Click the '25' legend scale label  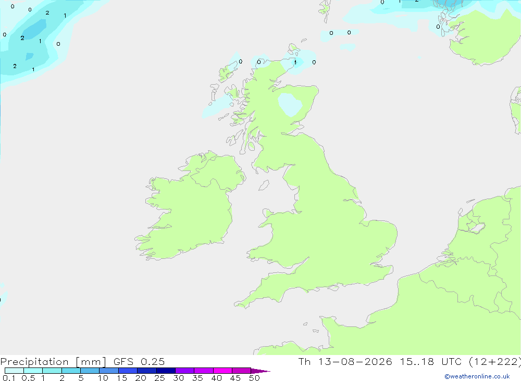click(160, 378)
